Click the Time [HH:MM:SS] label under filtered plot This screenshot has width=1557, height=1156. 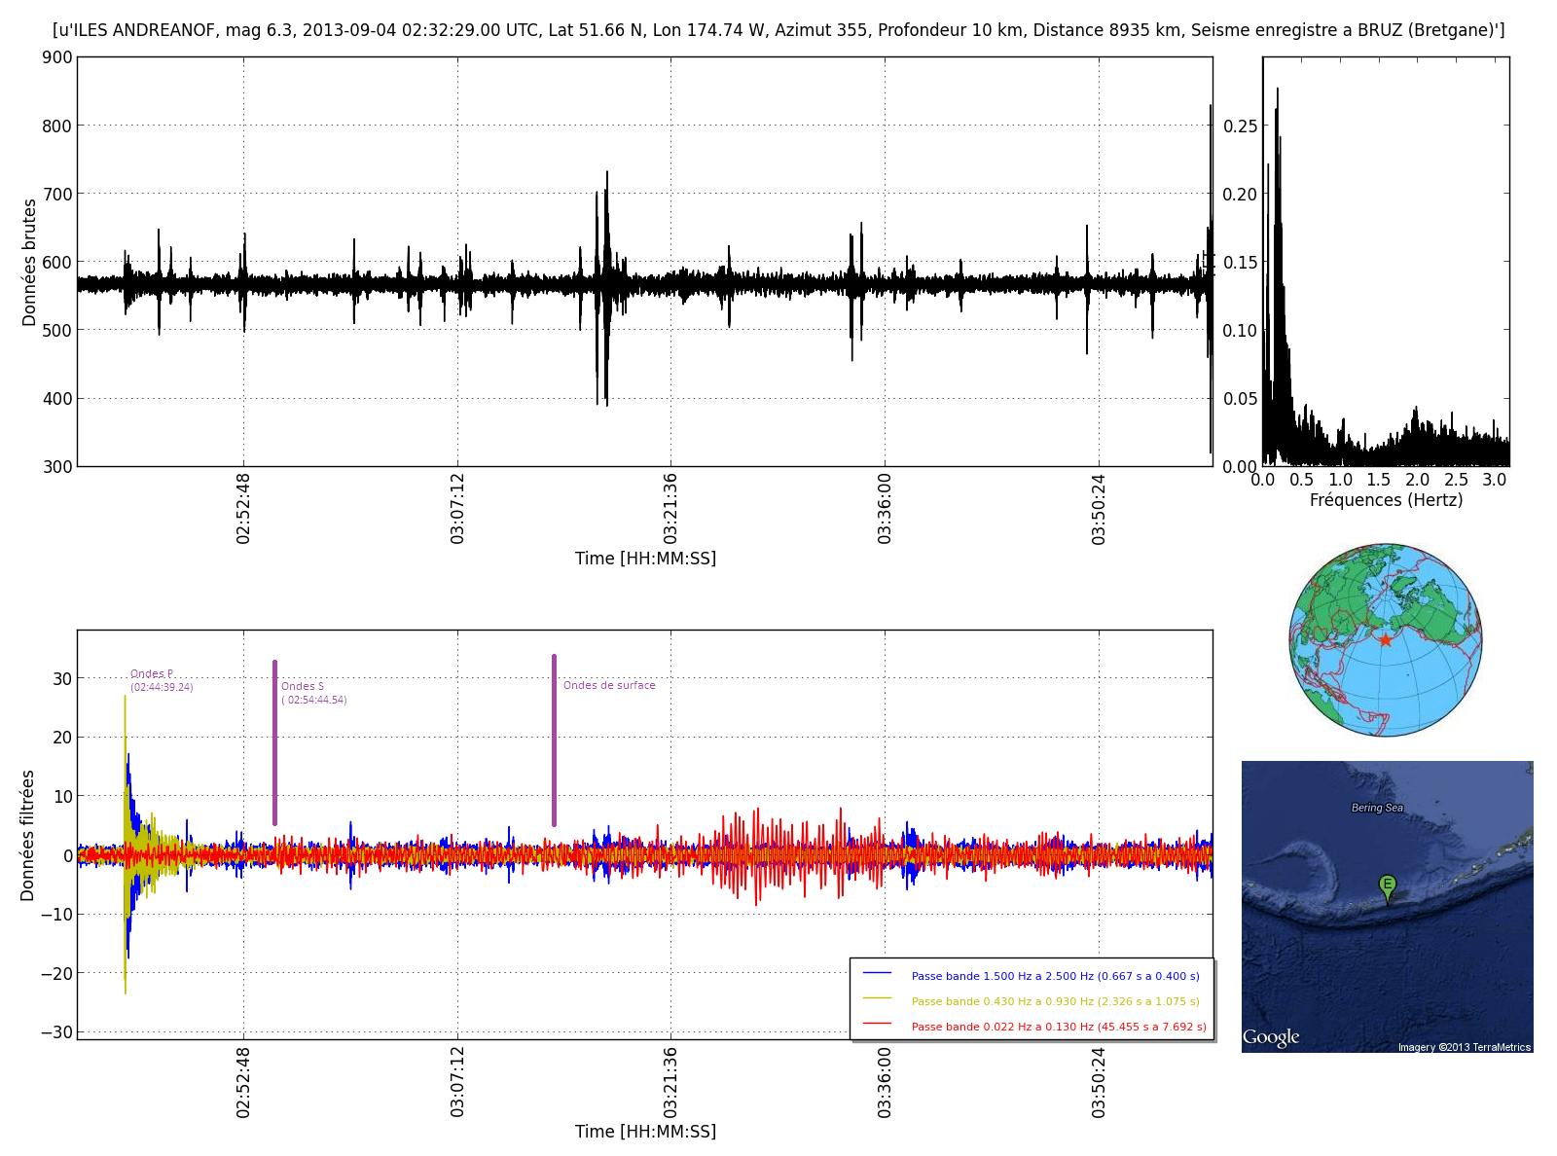[x=645, y=1132]
